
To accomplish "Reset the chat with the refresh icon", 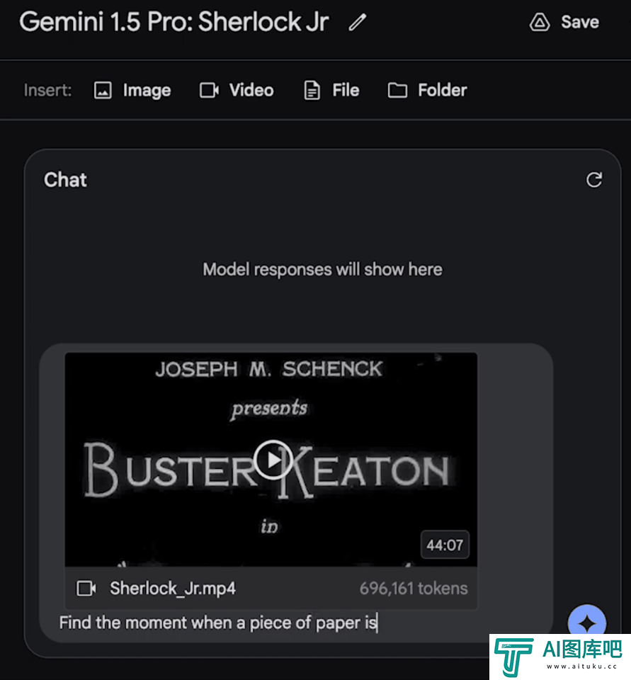I will [x=593, y=179].
